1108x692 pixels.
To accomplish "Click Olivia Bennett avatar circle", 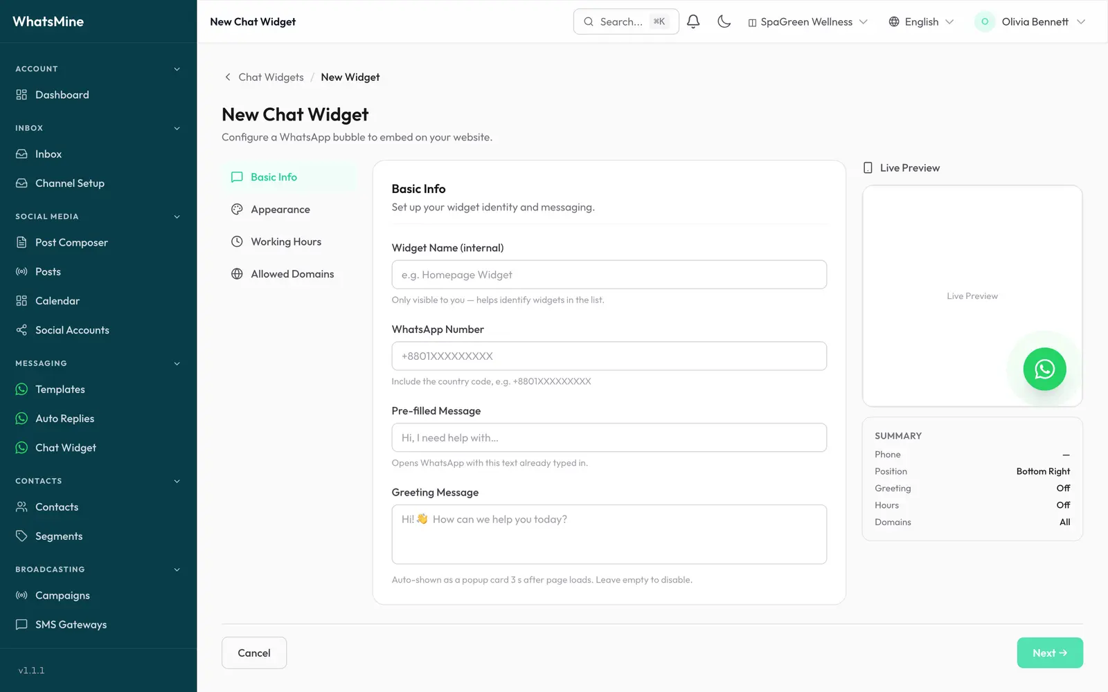I will [x=985, y=21].
